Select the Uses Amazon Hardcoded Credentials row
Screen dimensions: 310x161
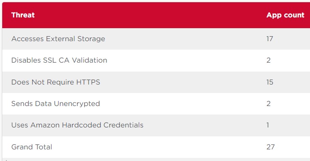(x=156, y=125)
